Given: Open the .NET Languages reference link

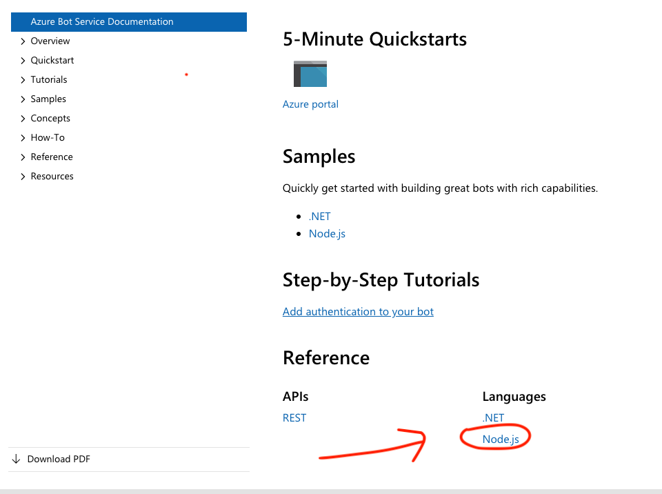Looking at the screenshot, I should point(493,418).
